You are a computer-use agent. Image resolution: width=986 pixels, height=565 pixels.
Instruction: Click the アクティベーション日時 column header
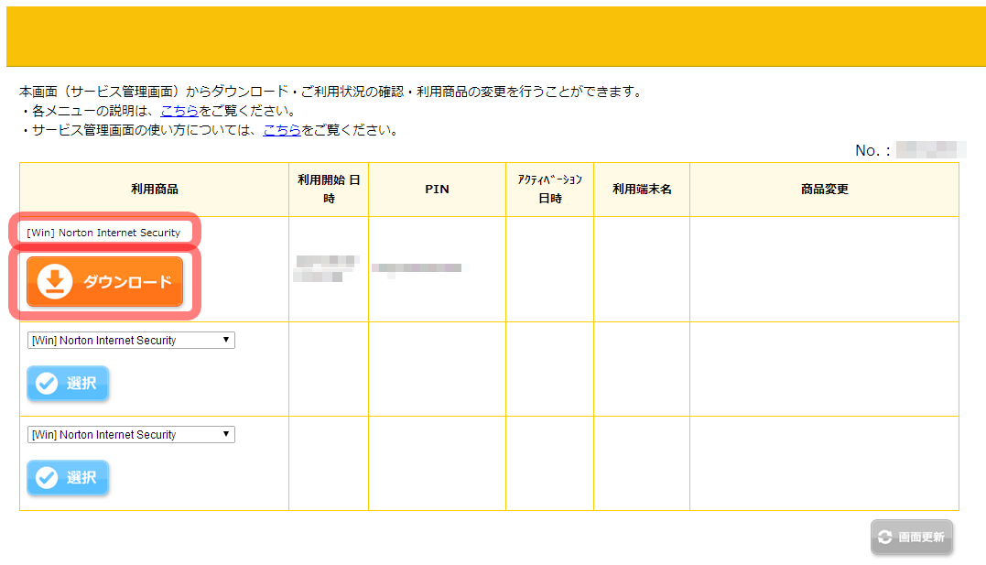click(x=549, y=190)
